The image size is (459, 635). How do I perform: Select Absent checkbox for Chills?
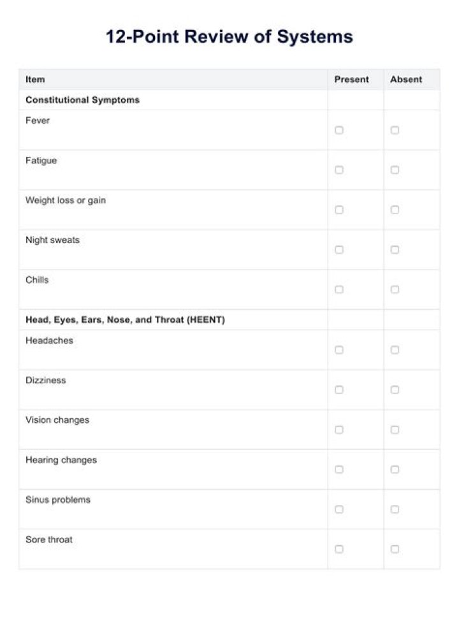point(395,289)
